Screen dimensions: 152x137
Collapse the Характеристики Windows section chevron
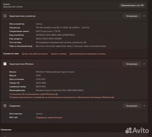144,64
